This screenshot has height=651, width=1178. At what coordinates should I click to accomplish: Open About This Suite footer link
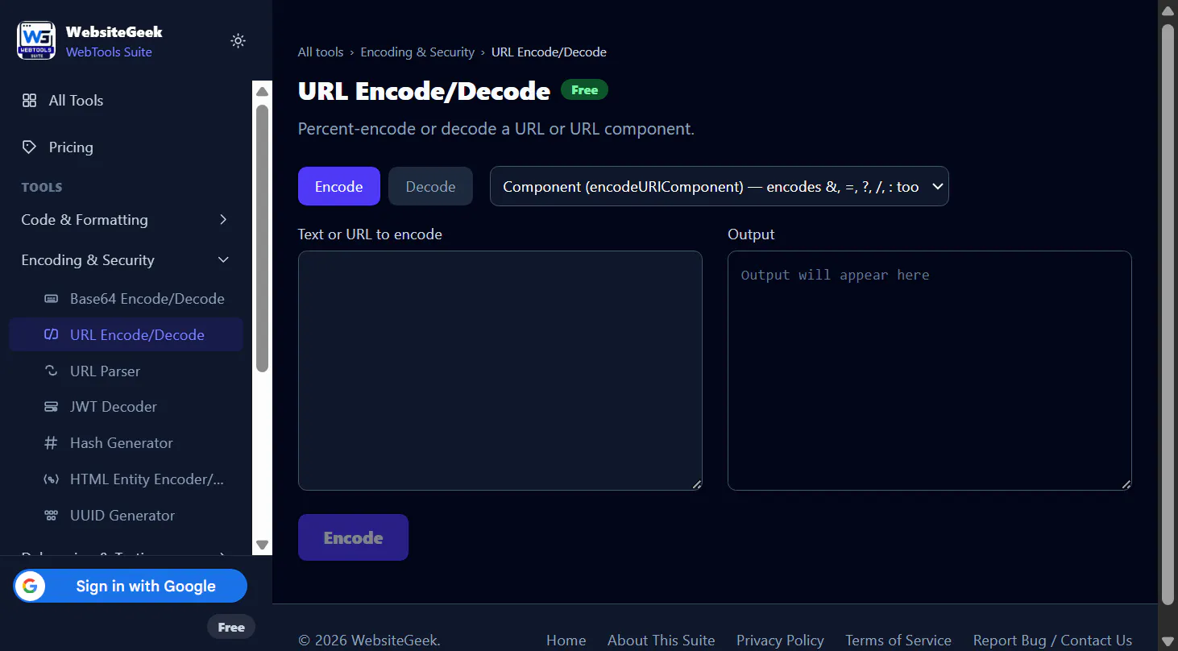(x=661, y=641)
